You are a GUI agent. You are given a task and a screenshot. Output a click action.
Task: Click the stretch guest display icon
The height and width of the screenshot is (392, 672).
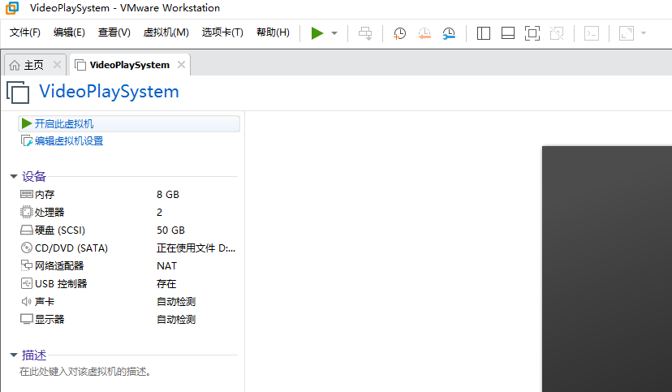tap(626, 33)
